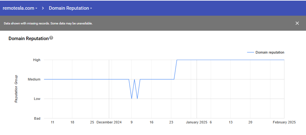Select the Low y-axis label
306x135 pixels.
click(x=37, y=99)
